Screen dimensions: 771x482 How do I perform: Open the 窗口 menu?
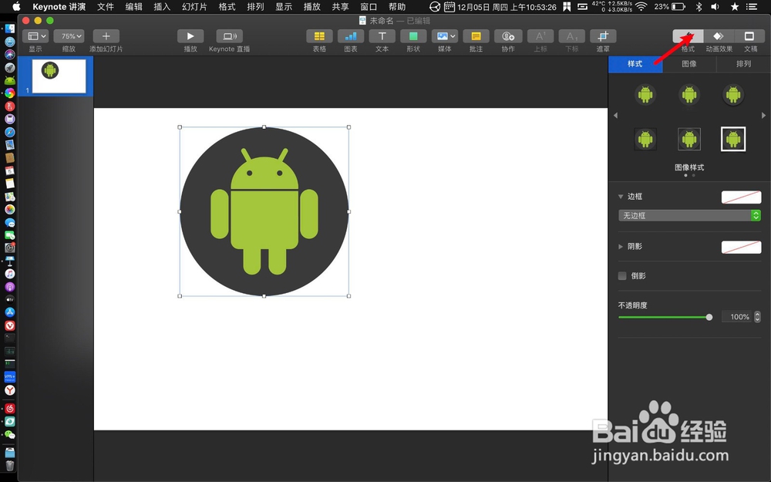(369, 7)
